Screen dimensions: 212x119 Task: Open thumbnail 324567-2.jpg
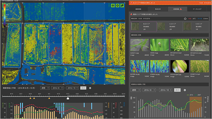coord(139,45)
